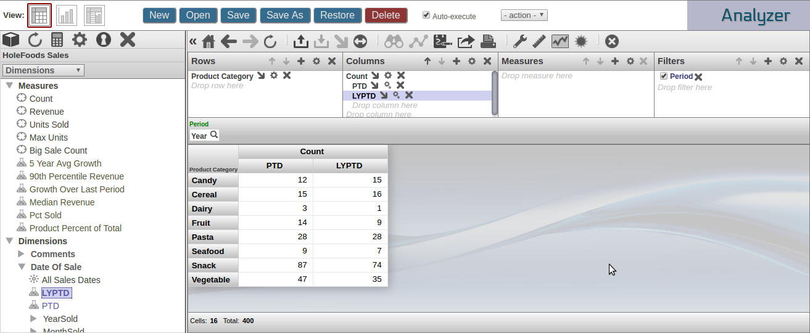Screen dimensions: 810x333
Task: Expand the Comments dimension node
Action: 22,254
